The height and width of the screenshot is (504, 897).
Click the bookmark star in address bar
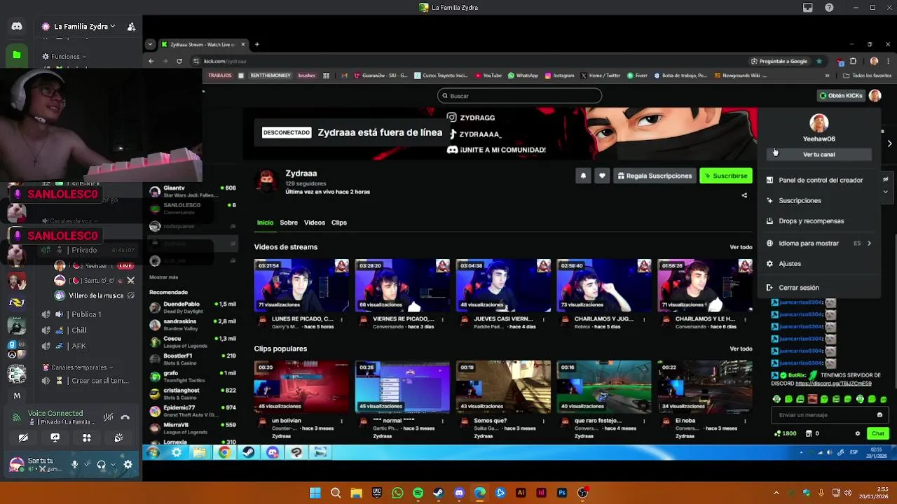(819, 61)
